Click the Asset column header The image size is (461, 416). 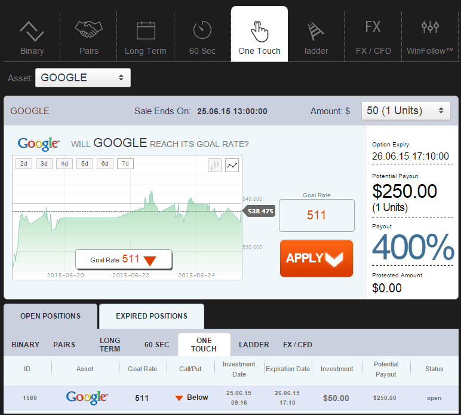85,369
